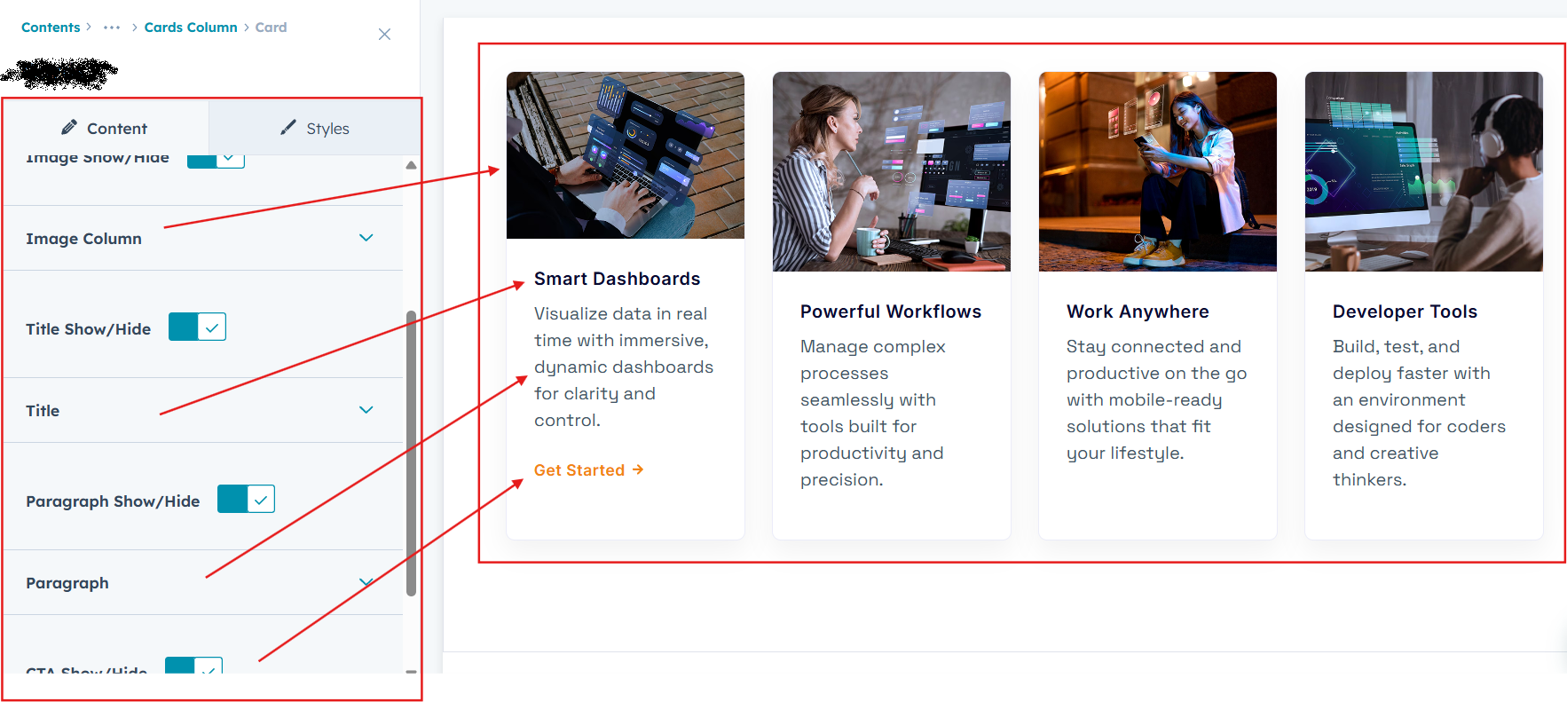Select the Smart Dashboards card image
The image size is (1567, 702).
[x=625, y=155]
